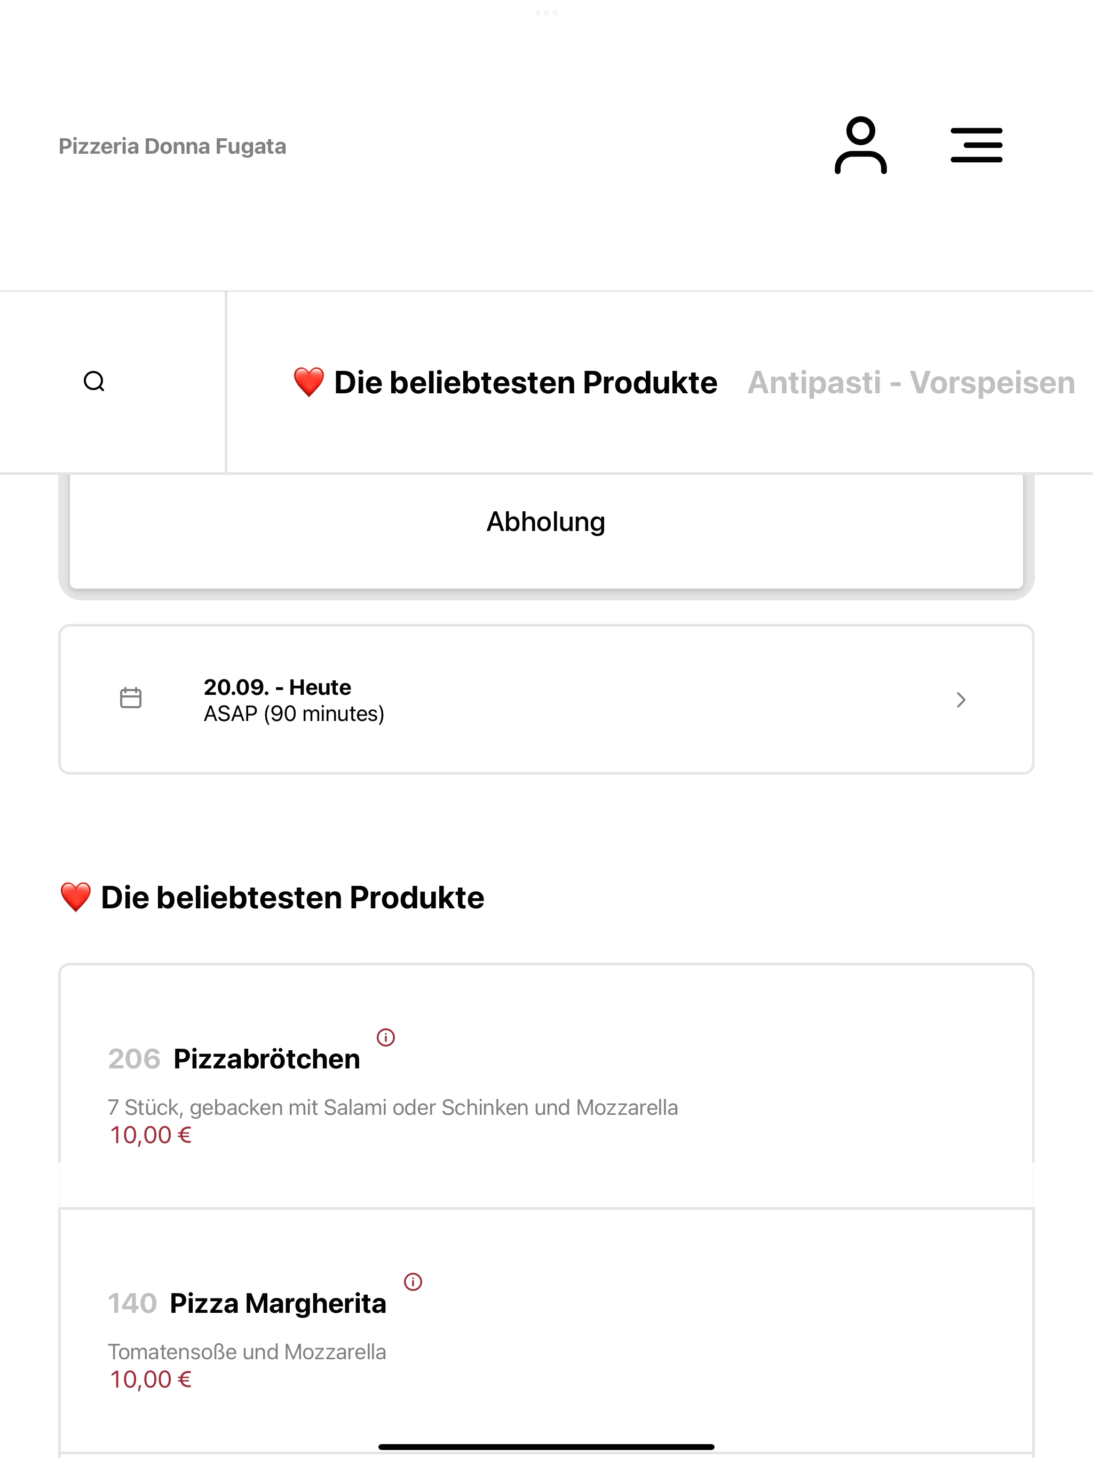Image resolution: width=1093 pixels, height=1458 pixels.
Task: Open the hamburger menu
Action: tap(976, 145)
